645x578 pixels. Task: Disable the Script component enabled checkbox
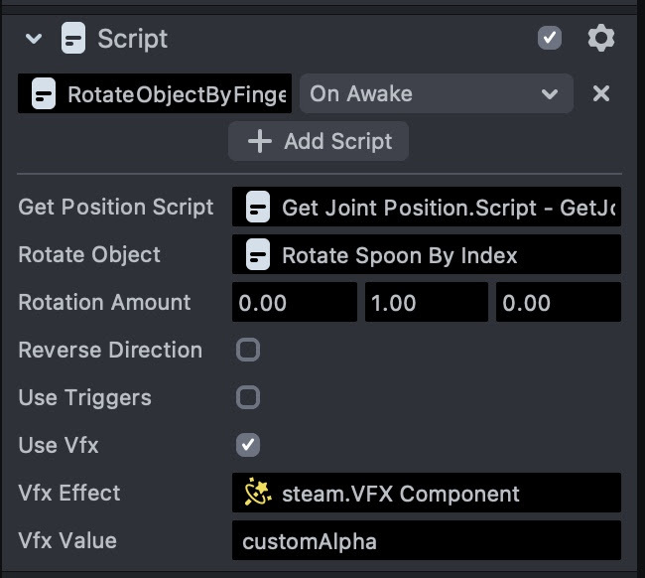coord(549,39)
